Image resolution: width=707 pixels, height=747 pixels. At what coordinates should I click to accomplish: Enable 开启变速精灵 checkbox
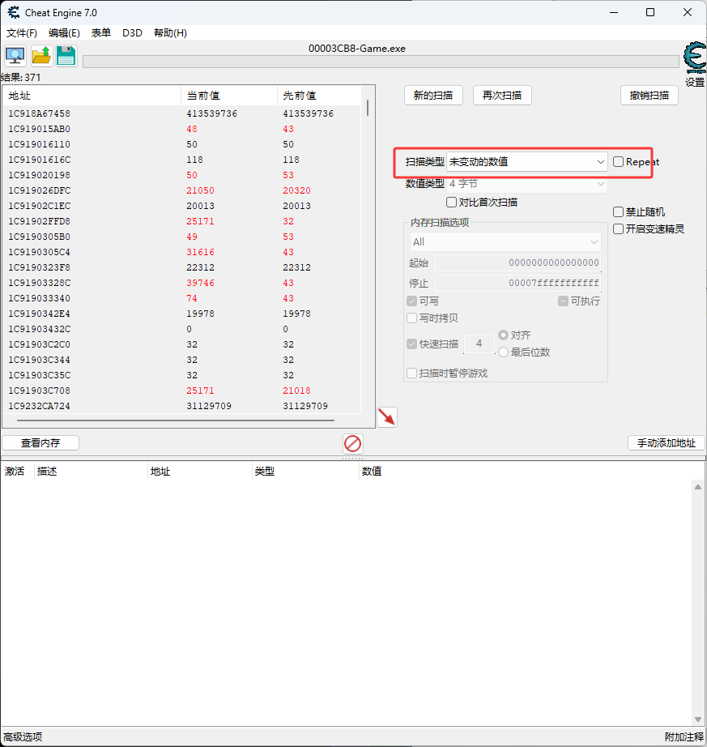618,229
